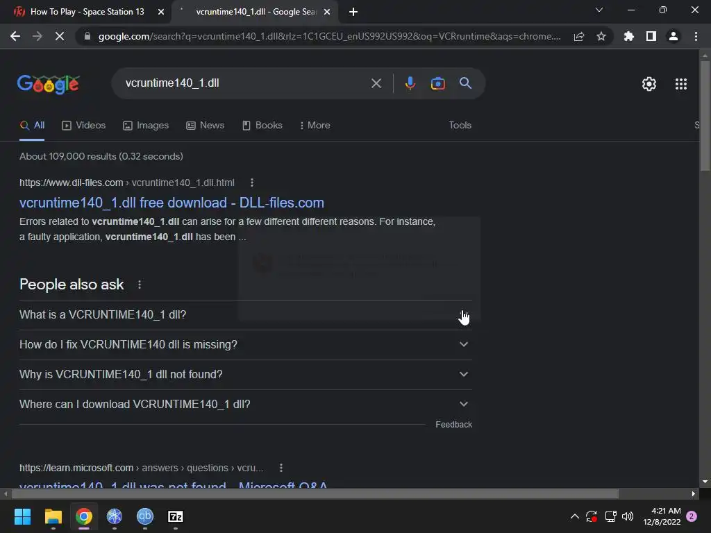Share this page icon in address bar
This screenshot has width=711, height=533.
coord(579,36)
